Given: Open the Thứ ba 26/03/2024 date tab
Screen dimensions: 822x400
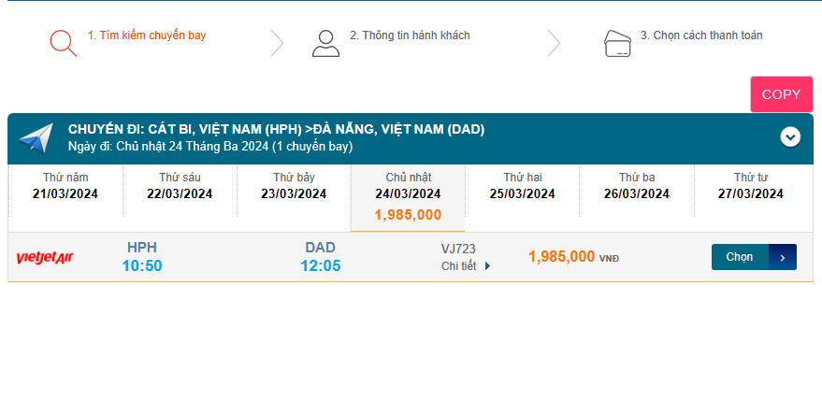Looking at the screenshot, I should [636, 186].
